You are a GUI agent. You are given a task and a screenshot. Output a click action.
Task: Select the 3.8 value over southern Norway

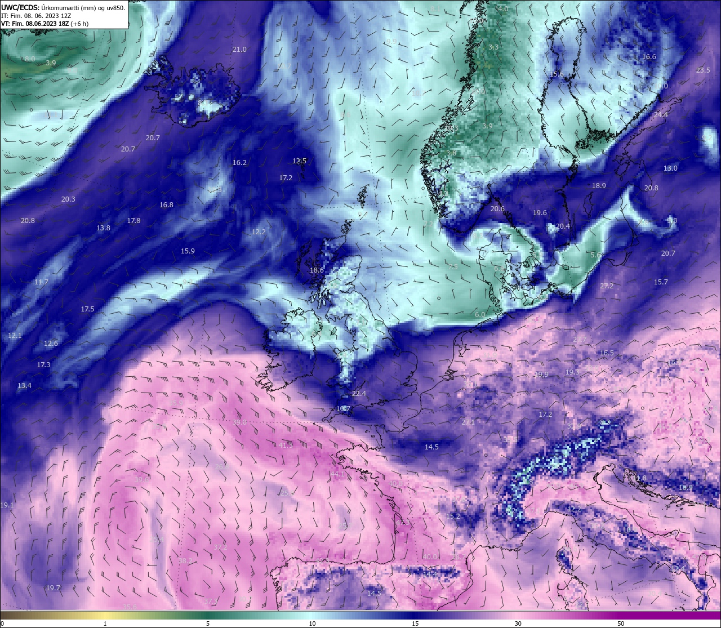point(451,153)
